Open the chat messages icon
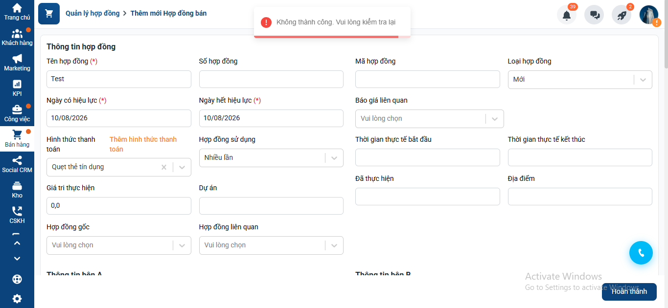Viewport: 668px width, 308px height. (x=594, y=15)
